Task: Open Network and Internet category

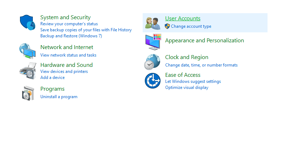Action: 67,47
